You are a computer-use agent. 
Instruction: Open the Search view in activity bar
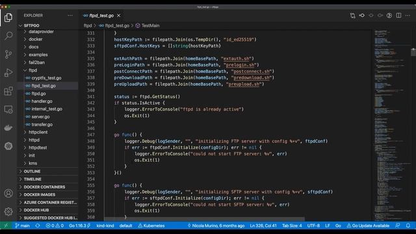point(8,36)
